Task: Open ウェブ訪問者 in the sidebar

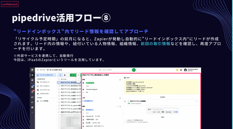Action: coord(44,101)
